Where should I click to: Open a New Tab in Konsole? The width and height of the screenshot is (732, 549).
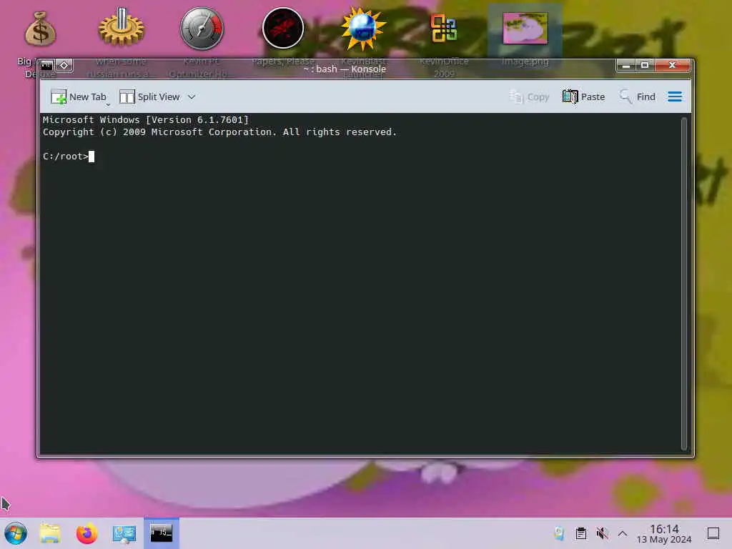click(79, 97)
